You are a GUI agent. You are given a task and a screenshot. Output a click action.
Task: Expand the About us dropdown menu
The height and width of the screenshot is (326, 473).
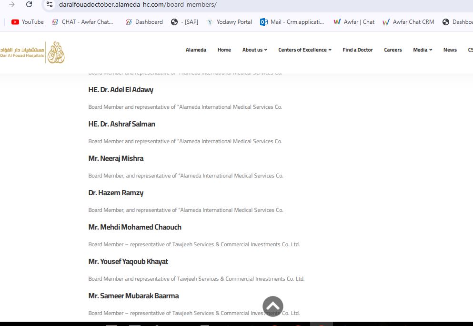click(254, 50)
